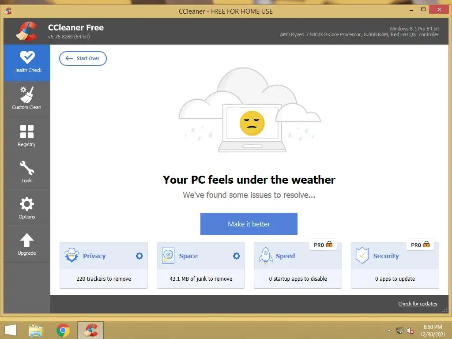Viewport: 452px width, 339px height.
Task: Click the Start Over button
Action: (x=83, y=59)
